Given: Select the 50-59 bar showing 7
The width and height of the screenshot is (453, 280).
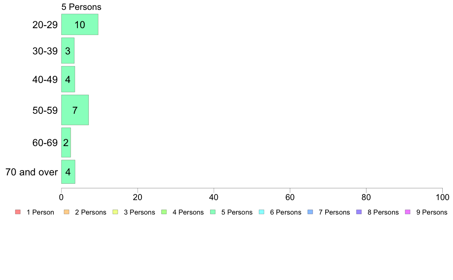Looking at the screenshot, I should [75, 110].
